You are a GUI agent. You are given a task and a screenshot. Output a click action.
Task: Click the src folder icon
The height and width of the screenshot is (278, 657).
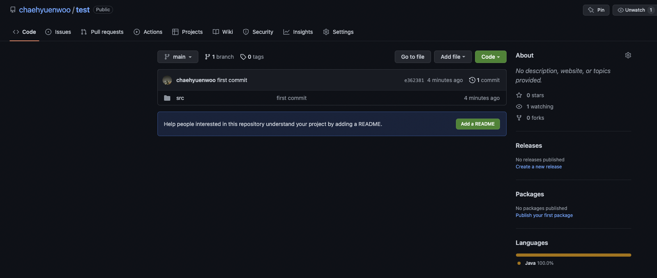pyautogui.click(x=167, y=98)
